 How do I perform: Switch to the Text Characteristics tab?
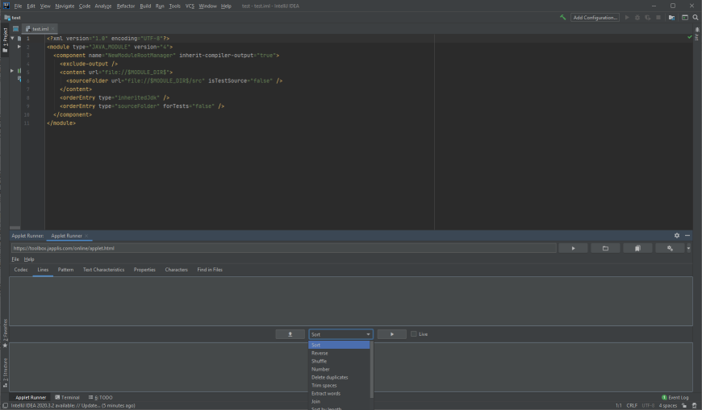point(103,270)
